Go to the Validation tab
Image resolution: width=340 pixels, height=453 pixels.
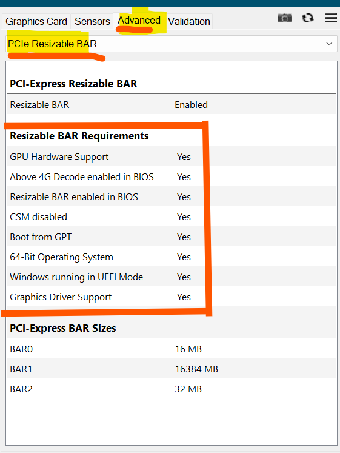[x=189, y=21]
